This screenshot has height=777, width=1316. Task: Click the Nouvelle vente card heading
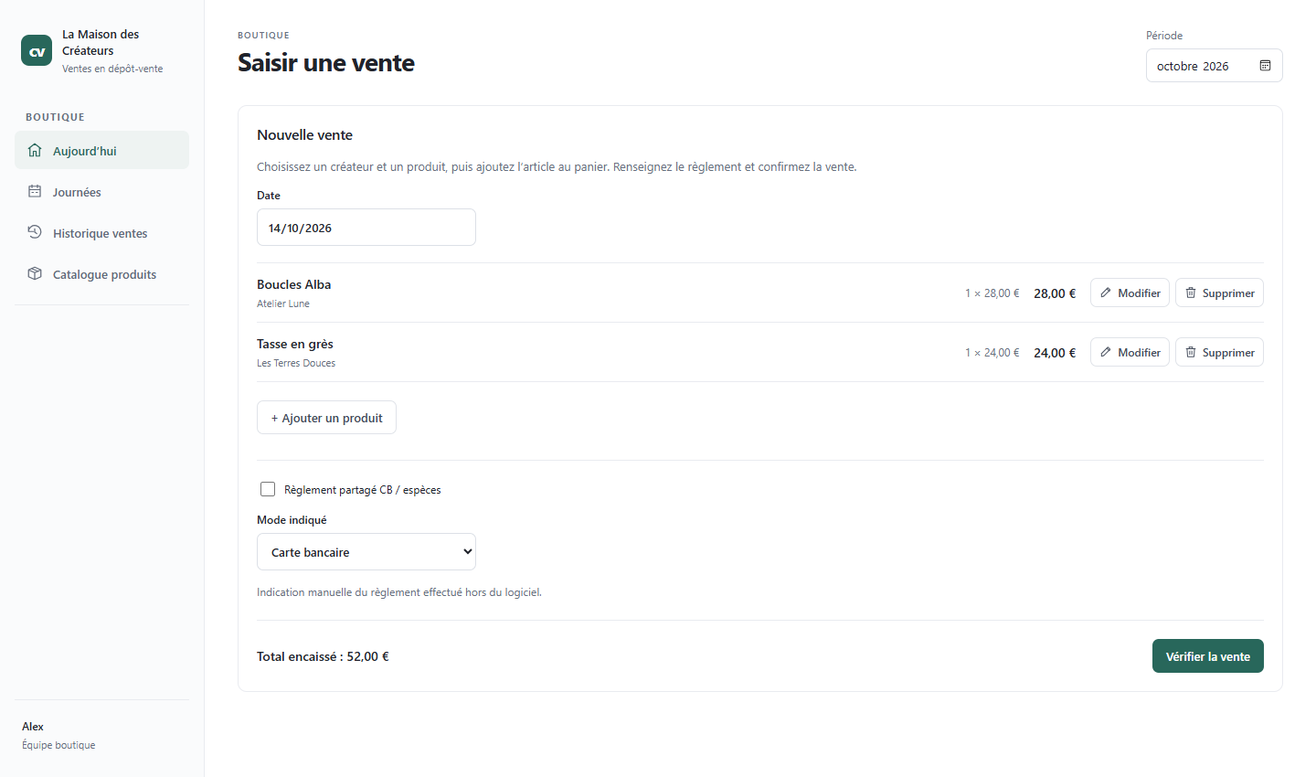304,134
